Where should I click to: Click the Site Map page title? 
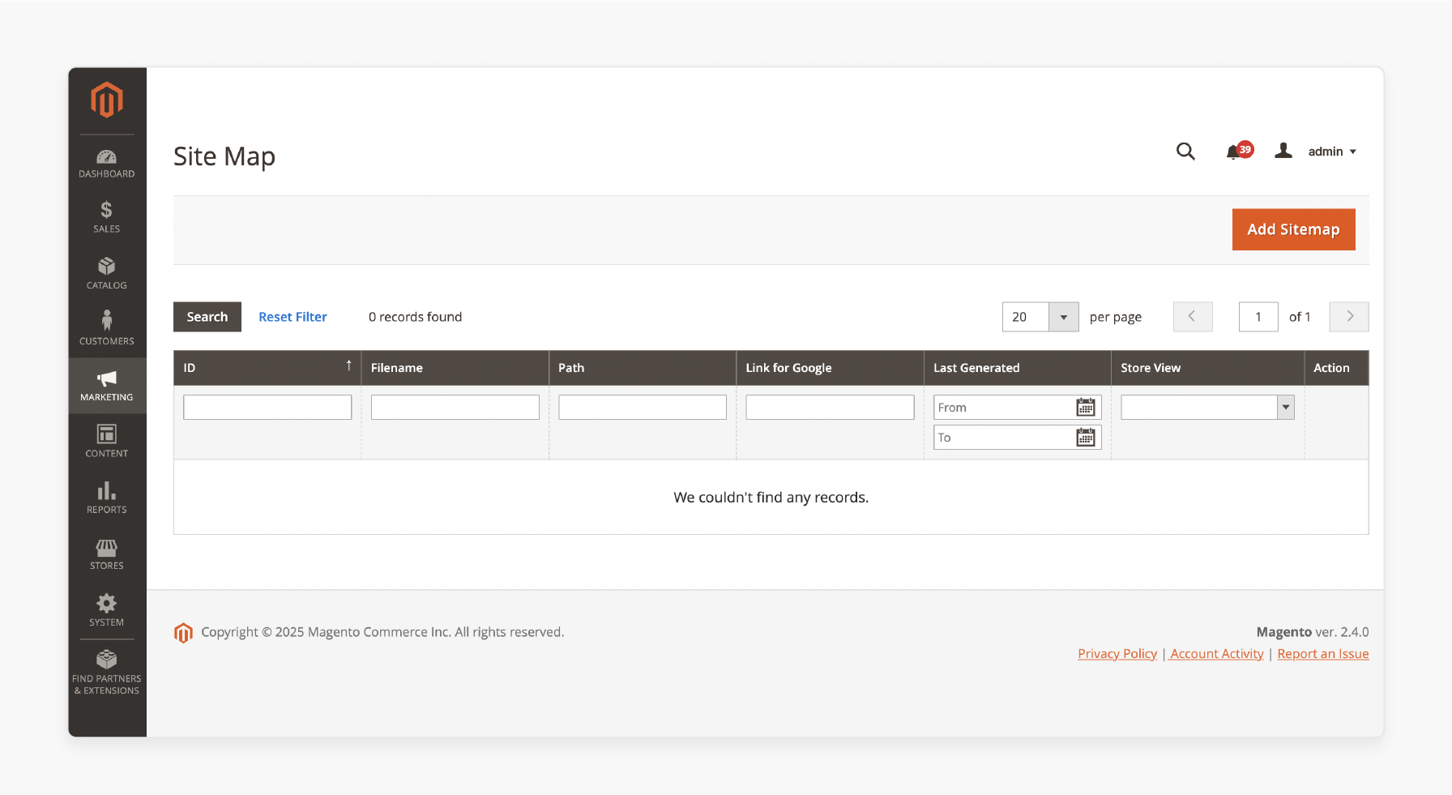click(x=224, y=156)
